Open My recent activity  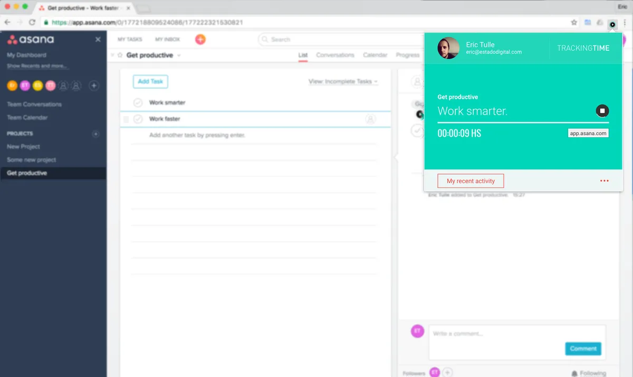(x=471, y=181)
